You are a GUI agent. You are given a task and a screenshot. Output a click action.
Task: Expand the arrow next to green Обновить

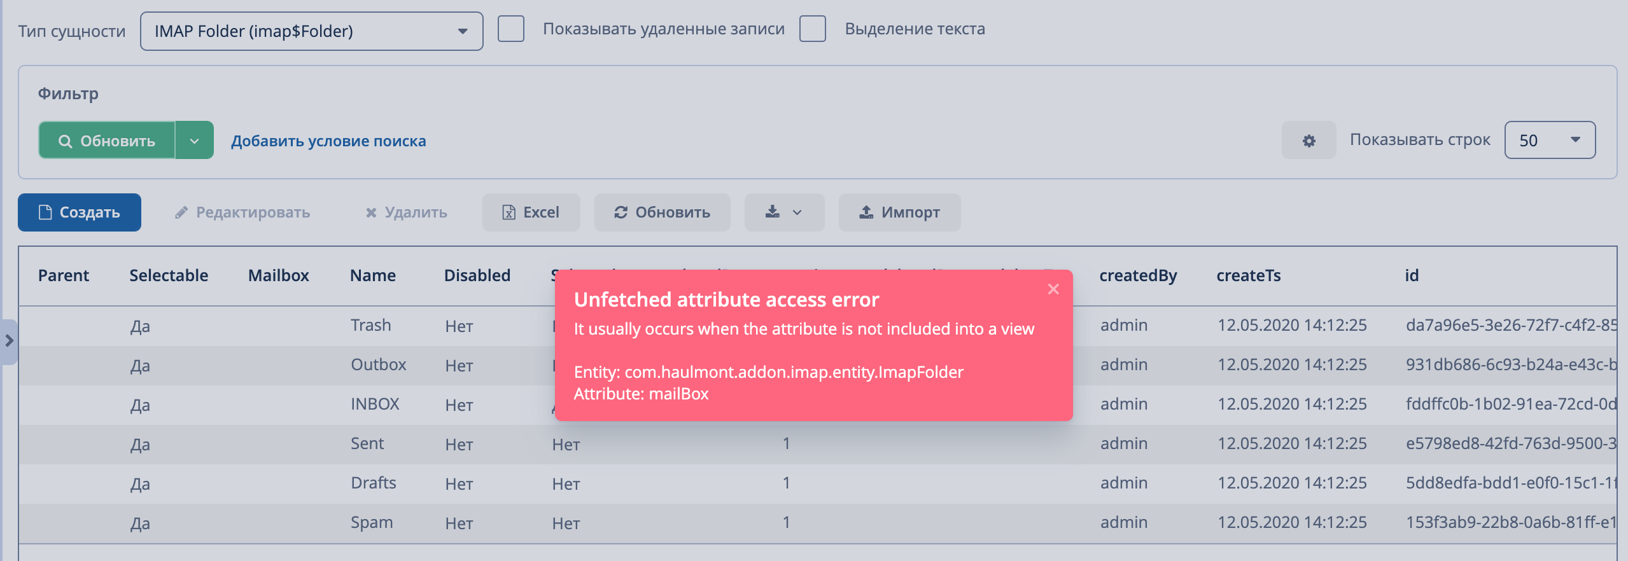coord(195,140)
